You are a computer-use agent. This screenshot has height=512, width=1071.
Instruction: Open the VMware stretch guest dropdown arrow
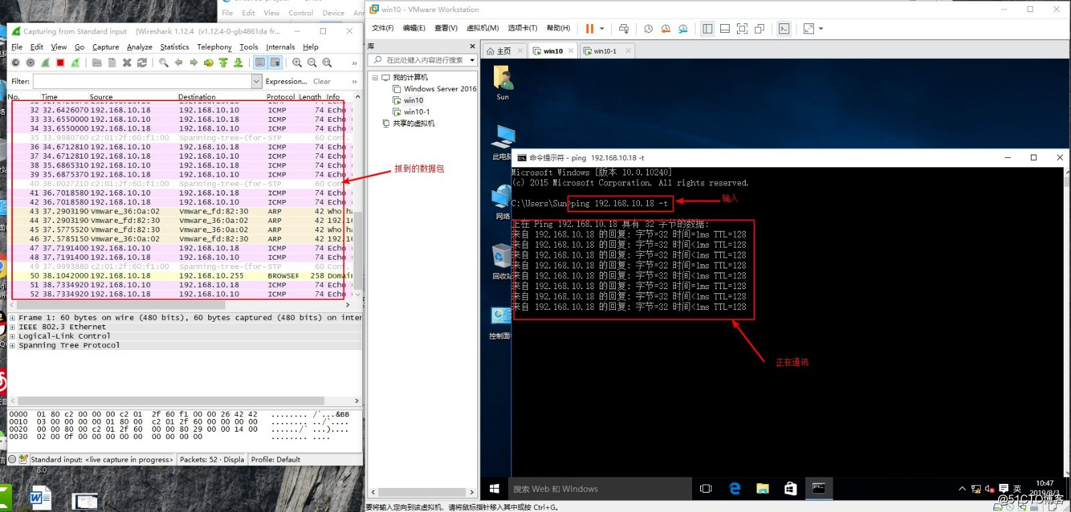point(821,29)
